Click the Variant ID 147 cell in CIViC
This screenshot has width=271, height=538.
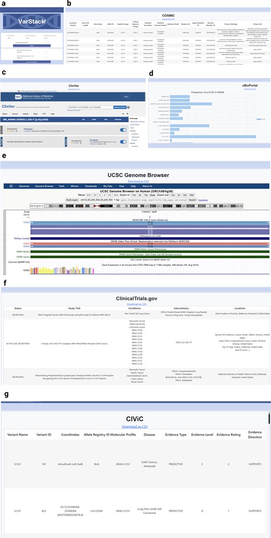pyautogui.click(x=44, y=464)
